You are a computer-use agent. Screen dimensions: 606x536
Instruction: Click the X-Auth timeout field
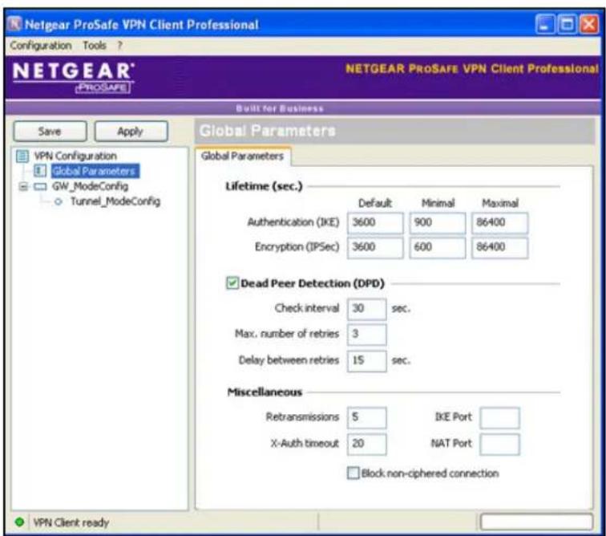(x=367, y=444)
